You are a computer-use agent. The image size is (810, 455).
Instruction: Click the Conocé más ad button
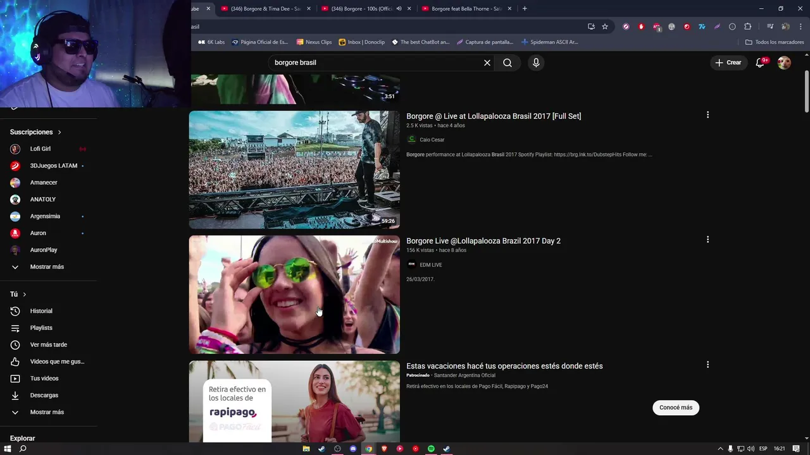click(676, 408)
